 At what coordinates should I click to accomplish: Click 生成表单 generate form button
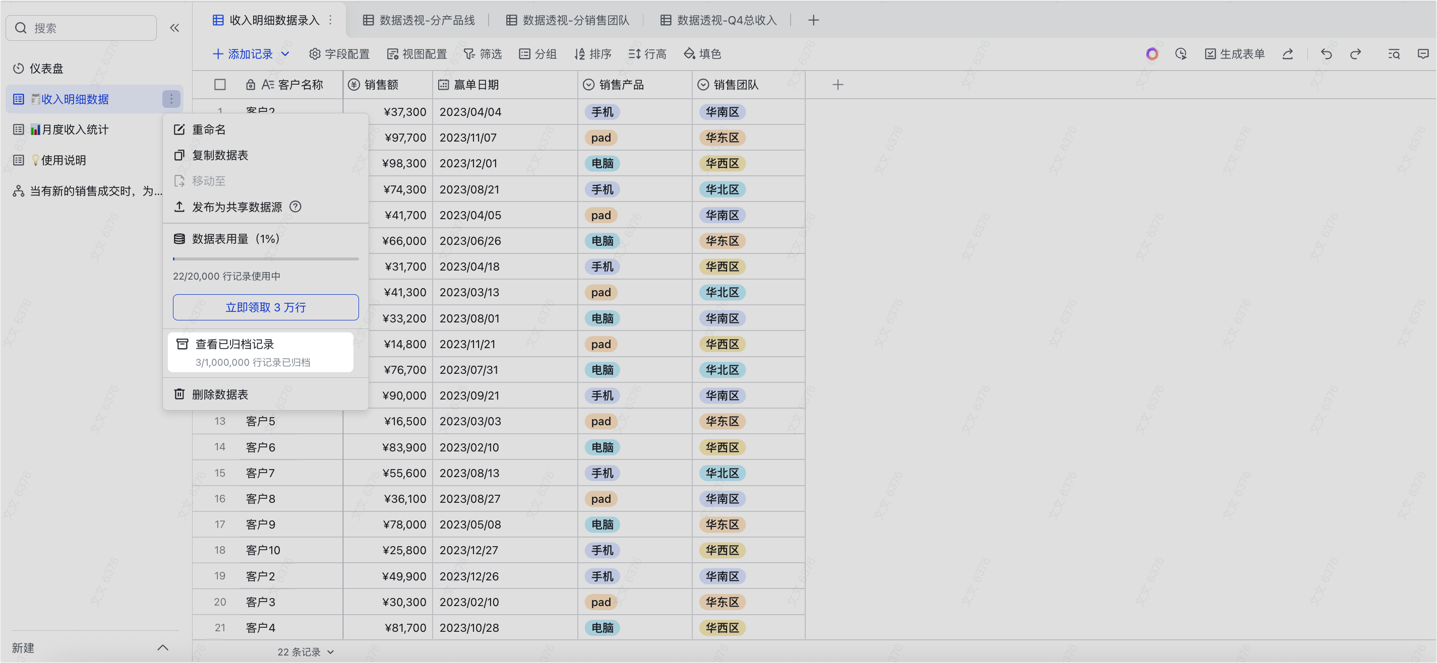(1234, 54)
